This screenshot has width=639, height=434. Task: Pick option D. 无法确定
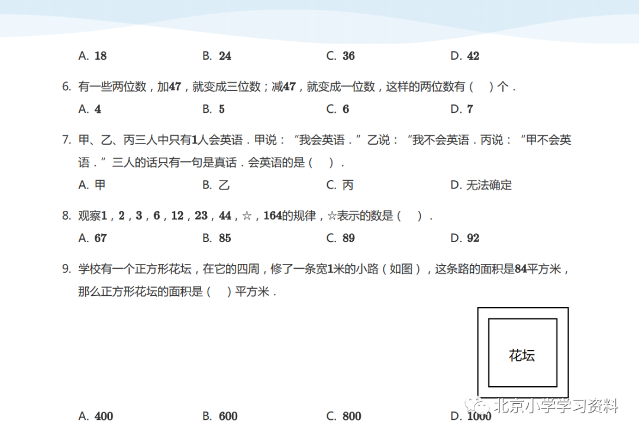coord(481,185)
